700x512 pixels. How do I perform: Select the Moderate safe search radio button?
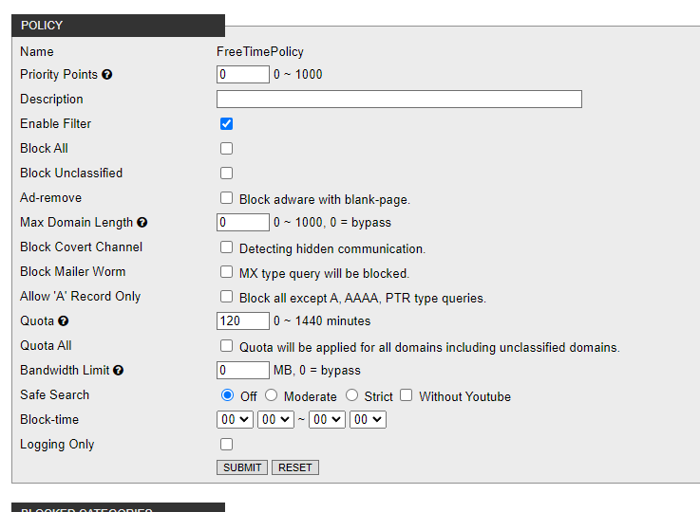(272, 395)
